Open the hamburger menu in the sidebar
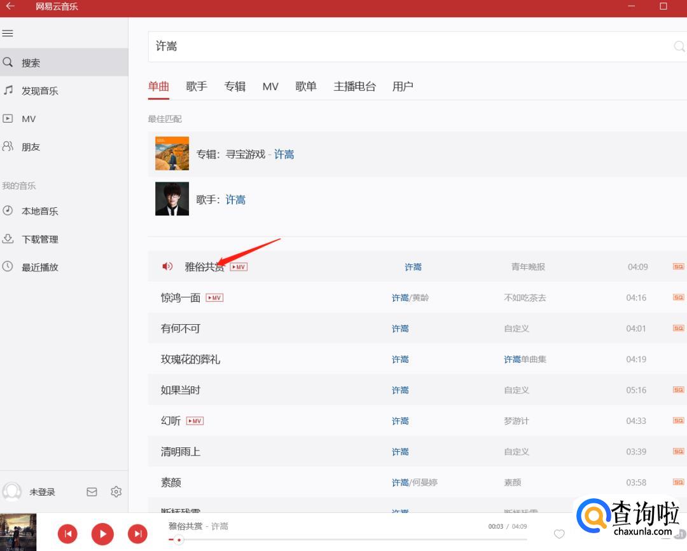 pyautogui.click(x=8, y=33)
